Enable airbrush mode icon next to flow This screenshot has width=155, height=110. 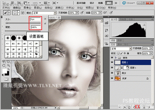[x=105, y=13]
